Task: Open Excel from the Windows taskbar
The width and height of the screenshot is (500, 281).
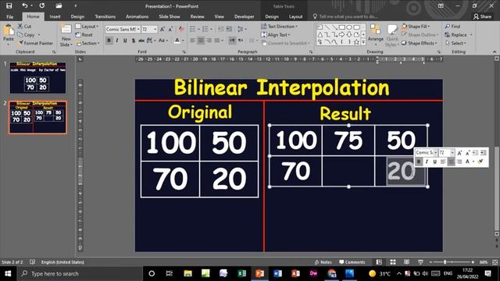Action: (241, 273)
